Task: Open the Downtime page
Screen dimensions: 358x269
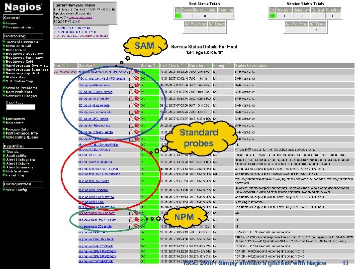Action: click(x=14, y=123)
